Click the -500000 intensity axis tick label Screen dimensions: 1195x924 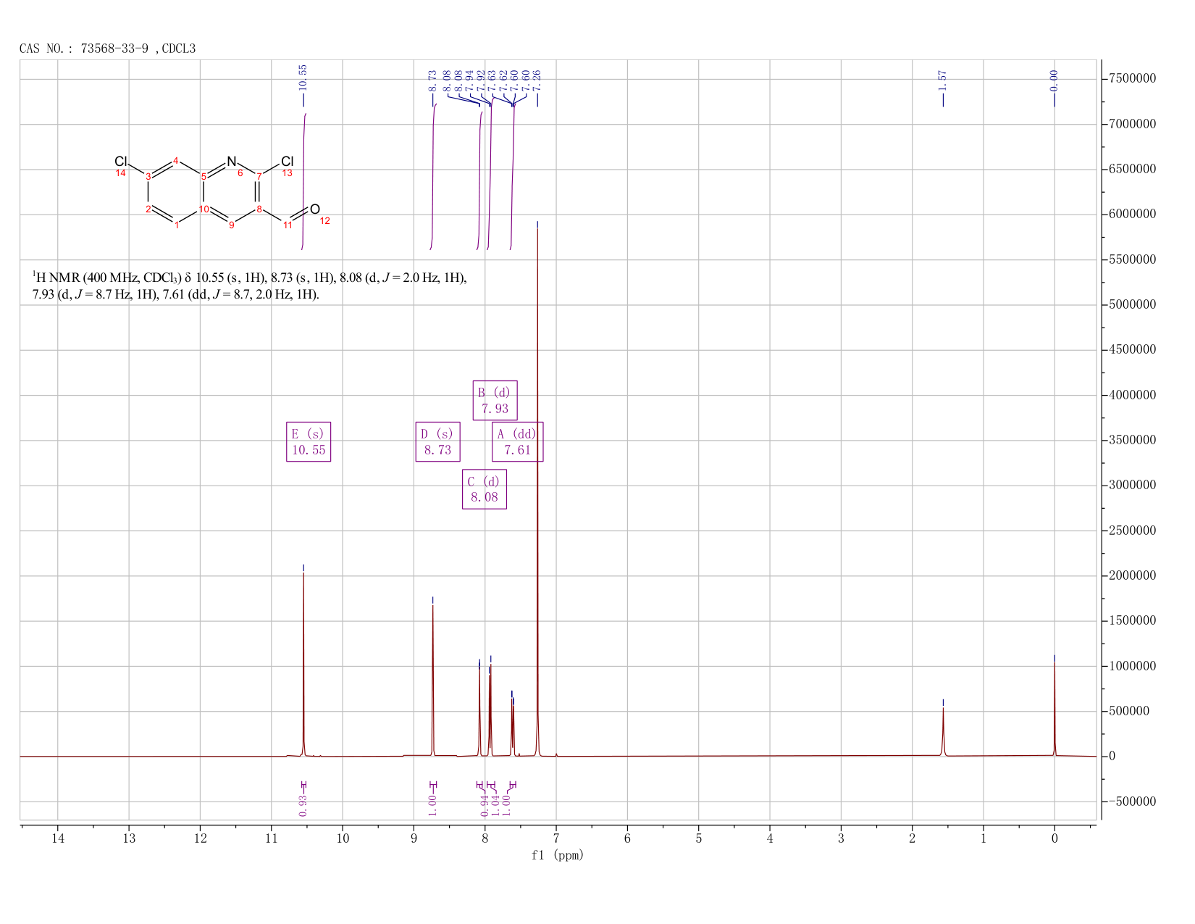pyautogui.click(x=1132, y=802)
